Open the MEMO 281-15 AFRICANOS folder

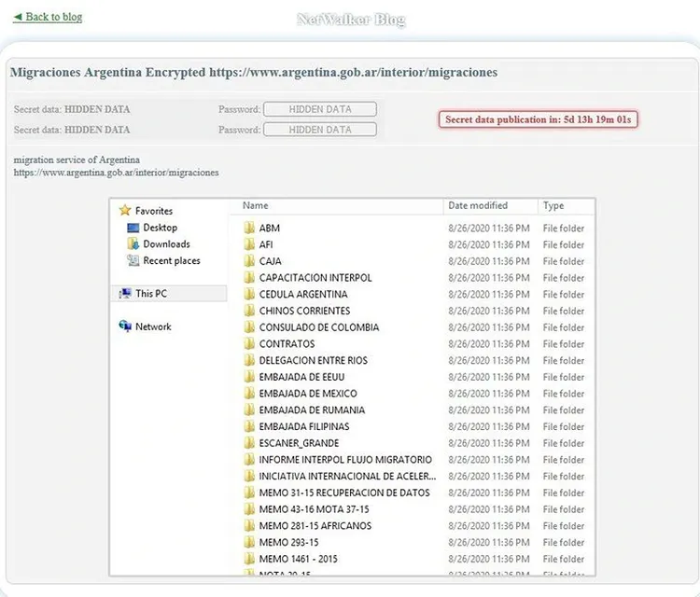[315, 526]
